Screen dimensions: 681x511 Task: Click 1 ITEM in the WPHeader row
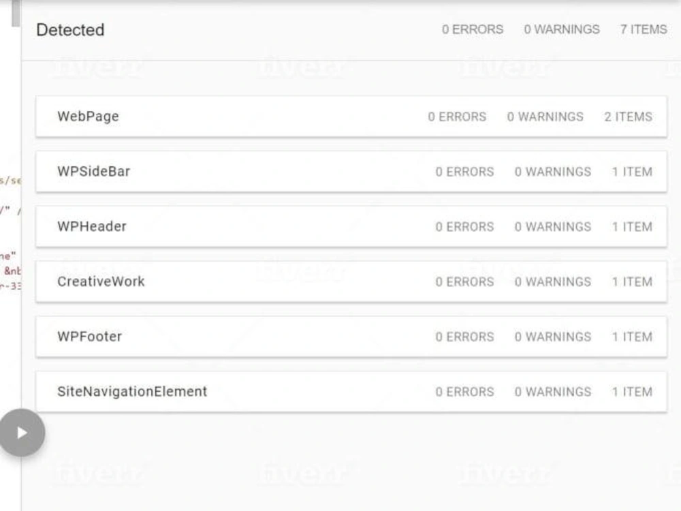[x=632, y=226]
